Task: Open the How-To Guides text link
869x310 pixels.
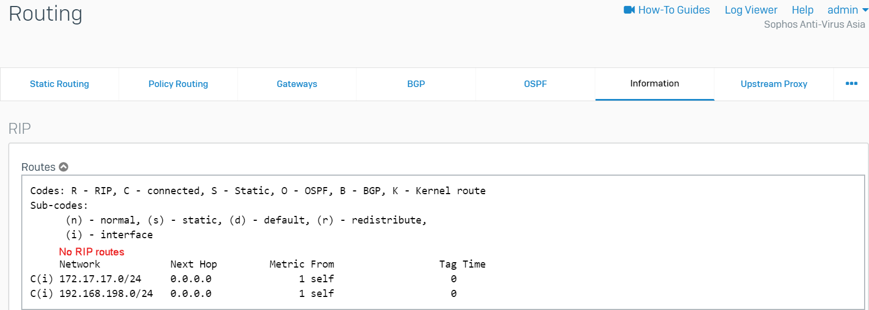Action: point(673,10)
